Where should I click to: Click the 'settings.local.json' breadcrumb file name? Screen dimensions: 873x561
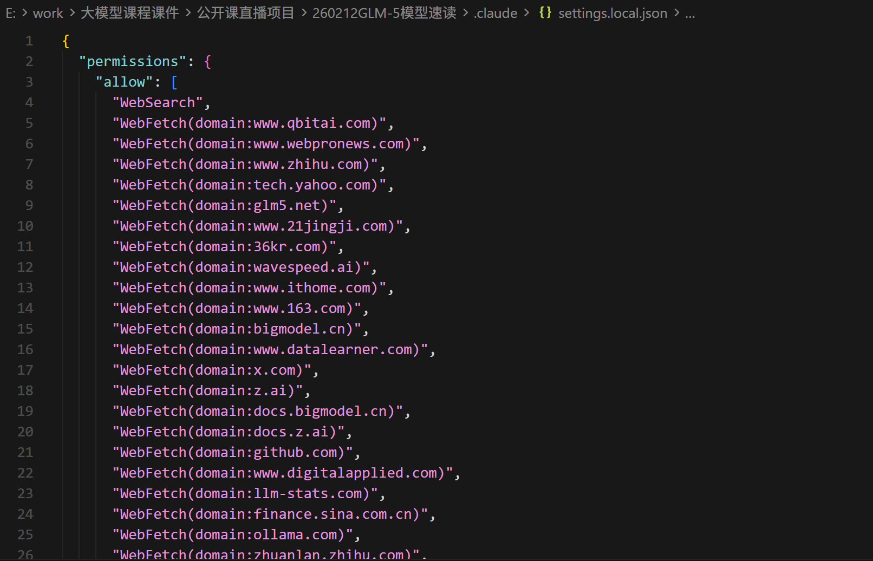click(613, 13)
